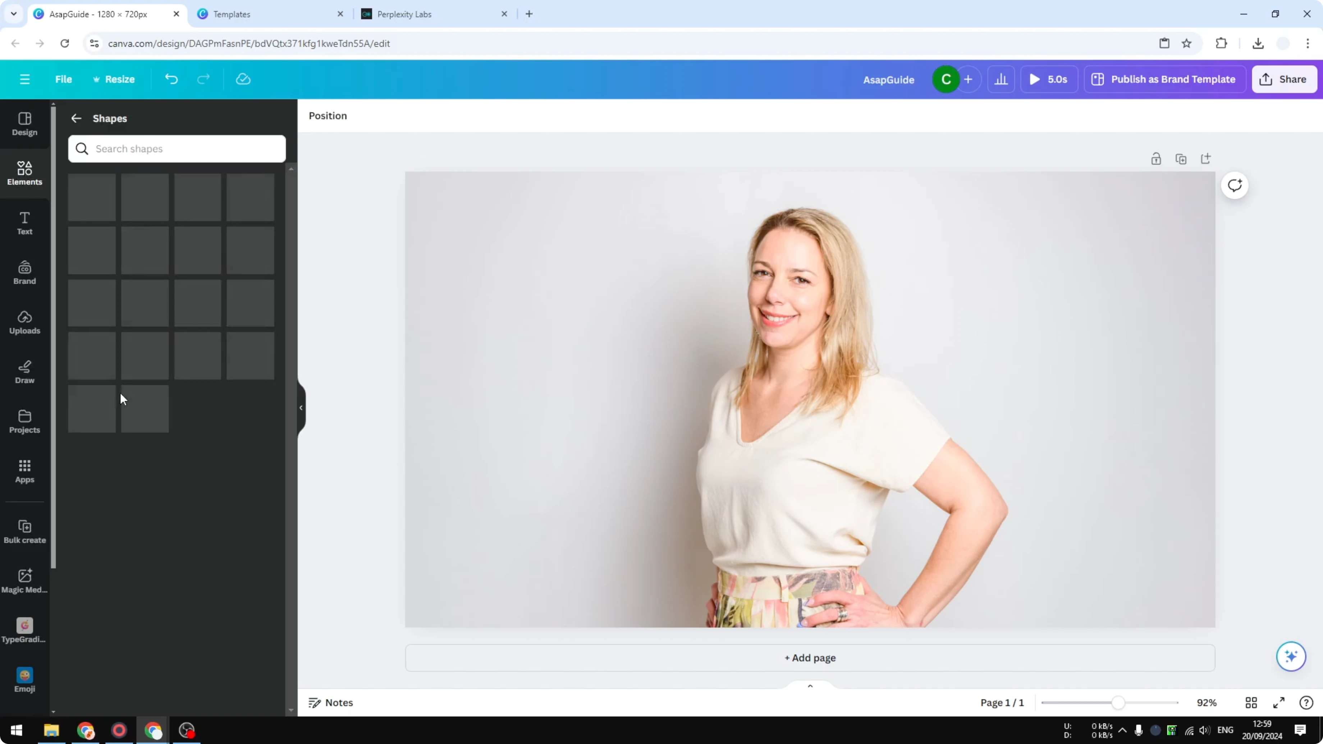The height and width of the screenshot is (744, 1323).
Task: Click the browser address bar URL
Action: tap(249, 43)
